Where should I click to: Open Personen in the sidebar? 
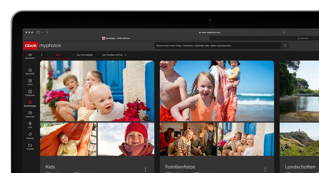(30, 115)
